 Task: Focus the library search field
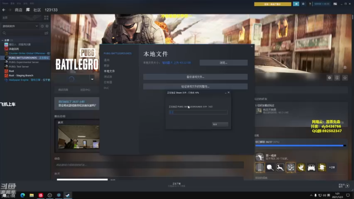[x=23, y=33]
